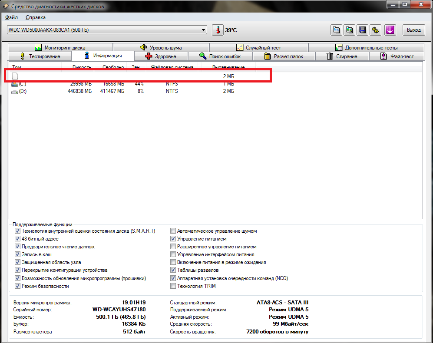Sort by the Емкость column header

[78, 66]
